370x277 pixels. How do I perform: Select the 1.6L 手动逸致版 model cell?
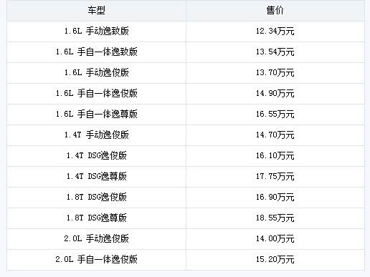[x=96, y=31]
